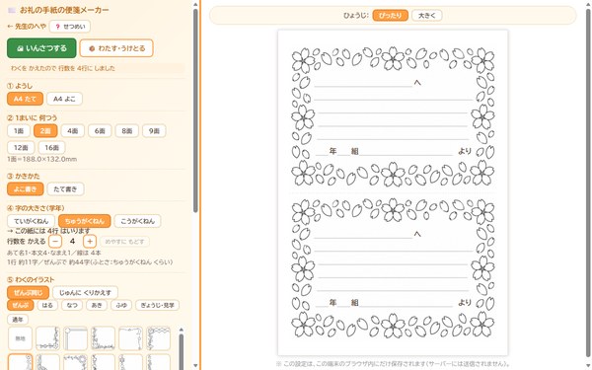
Task: Click the text あて名1・本文4・なまえ1／線は 4本
Action: pyautogui.click(x=54, y=253)
